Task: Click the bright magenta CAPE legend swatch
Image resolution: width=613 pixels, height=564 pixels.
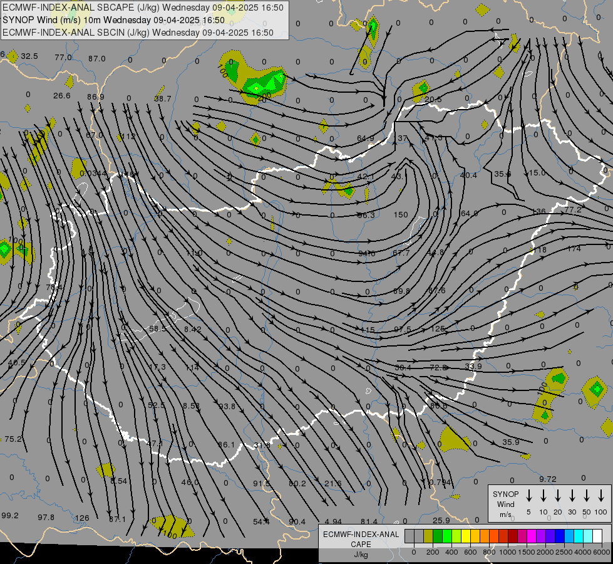Action: (x=532, y=536)
